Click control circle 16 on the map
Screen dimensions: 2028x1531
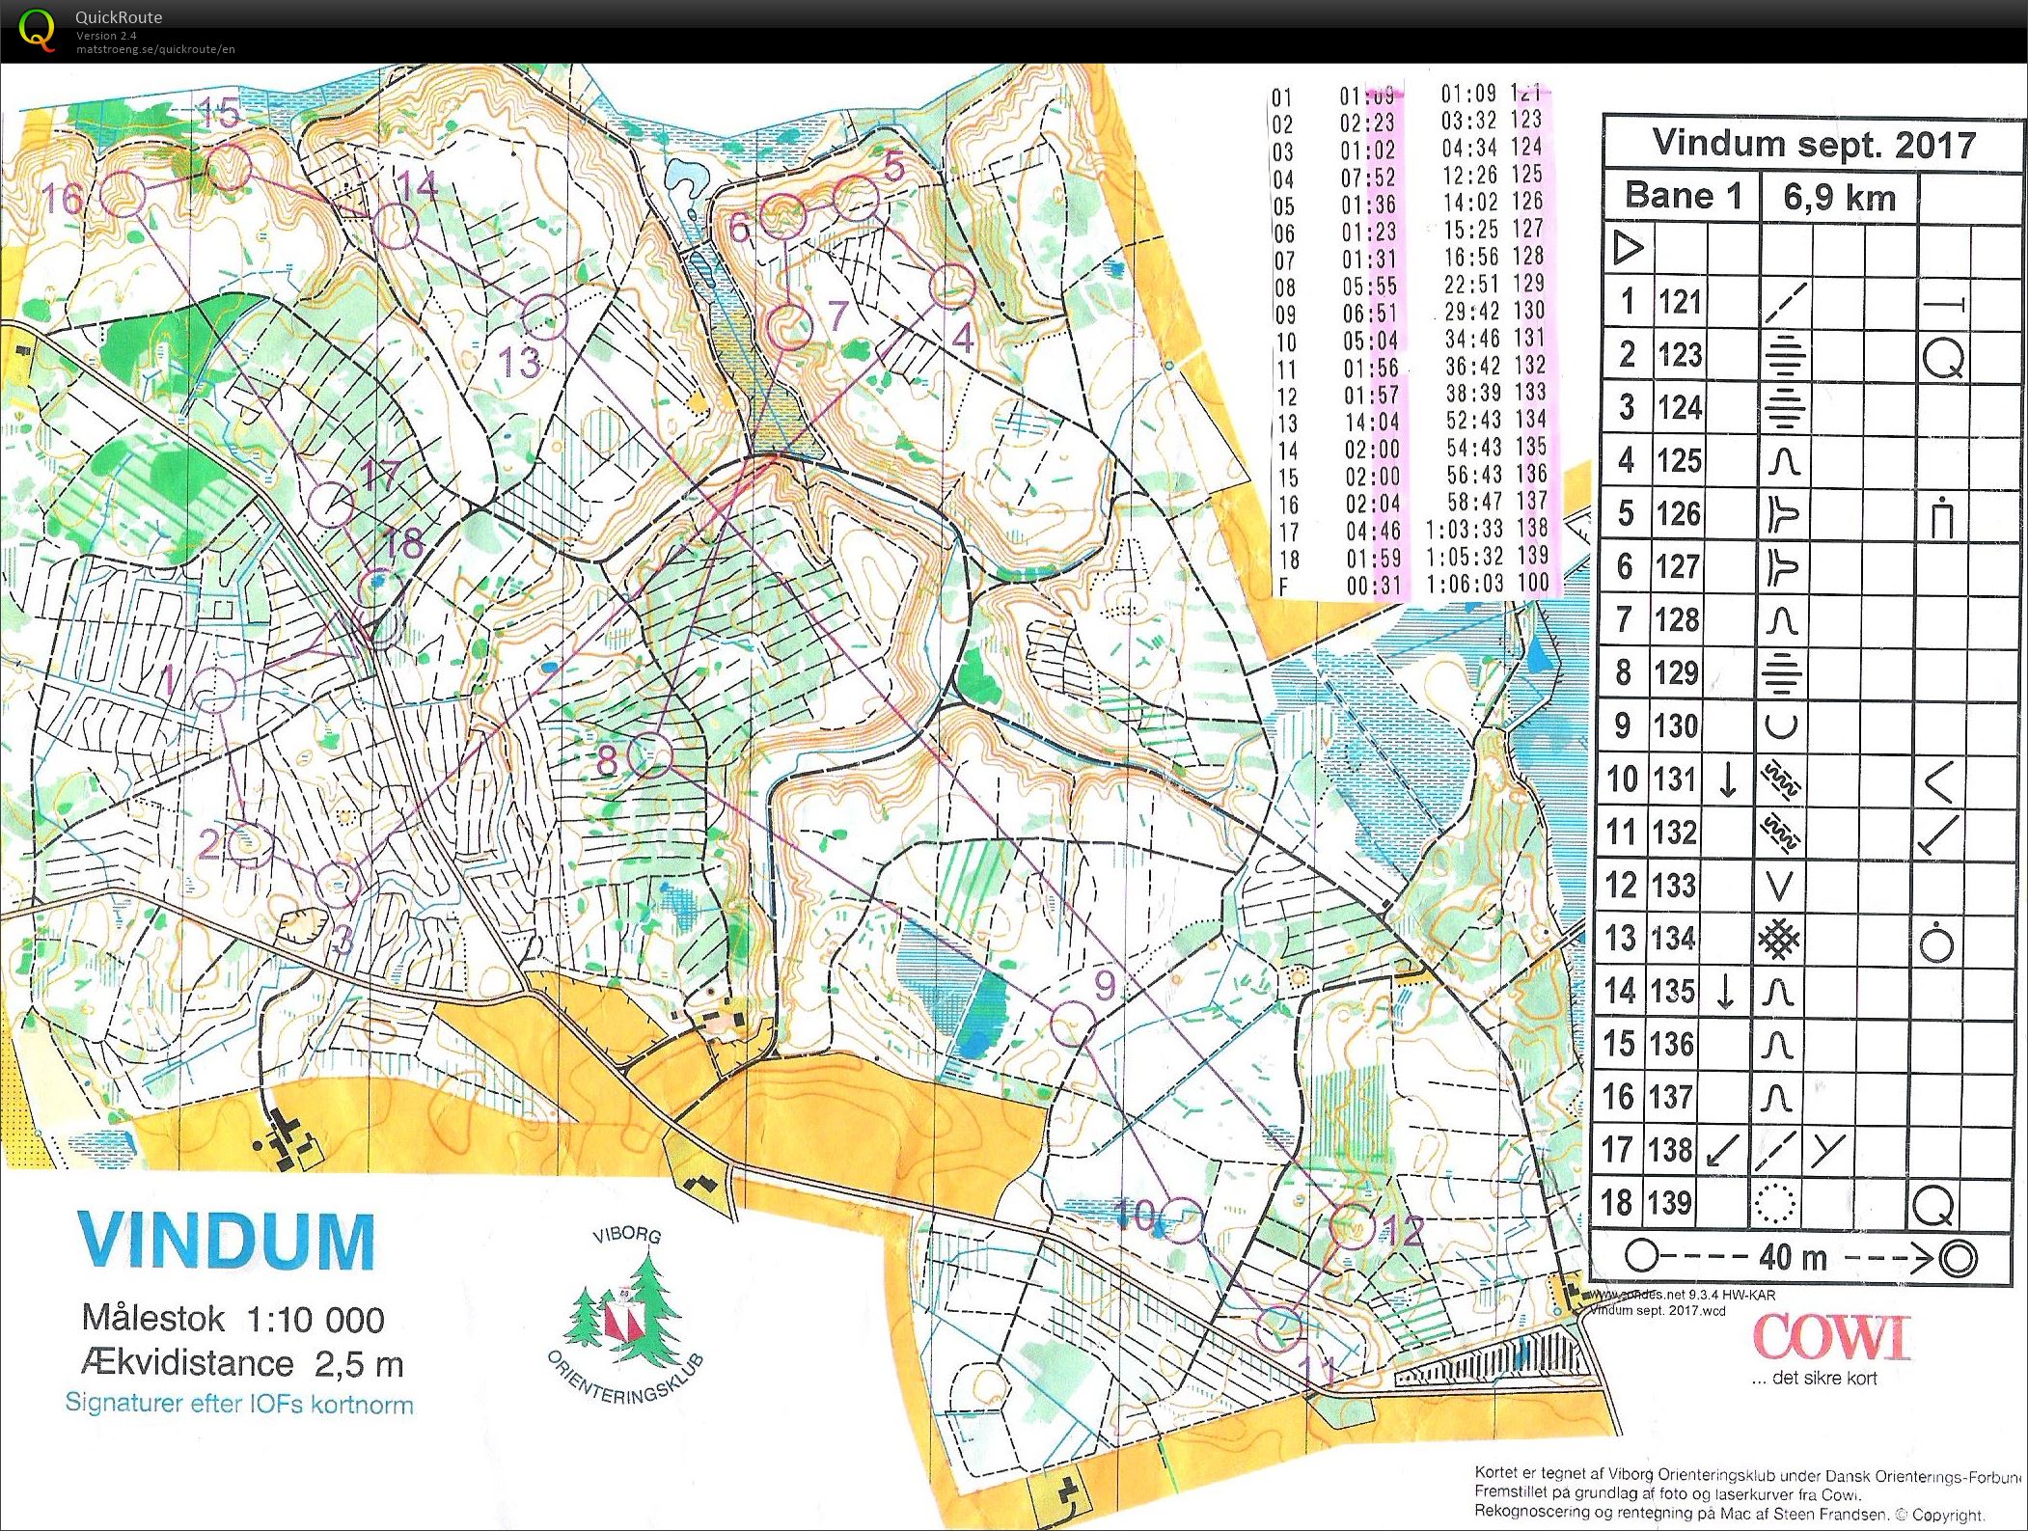point(123,194)
